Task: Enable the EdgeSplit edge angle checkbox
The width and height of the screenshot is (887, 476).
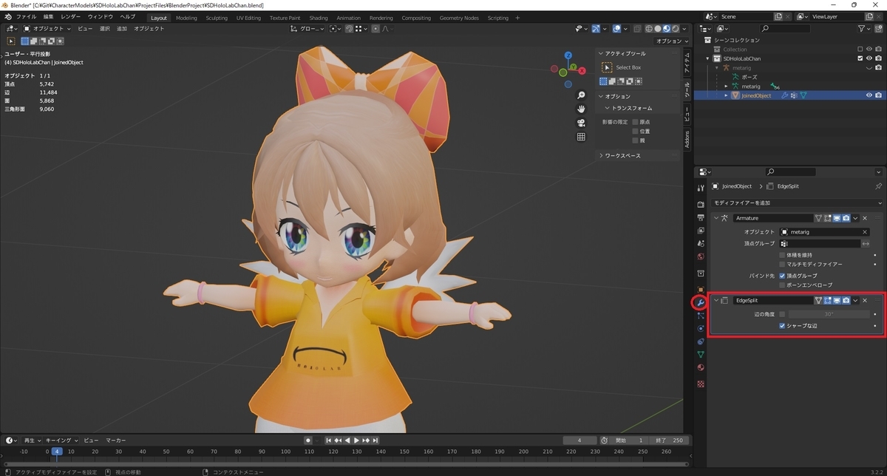Action: [782, 314]
